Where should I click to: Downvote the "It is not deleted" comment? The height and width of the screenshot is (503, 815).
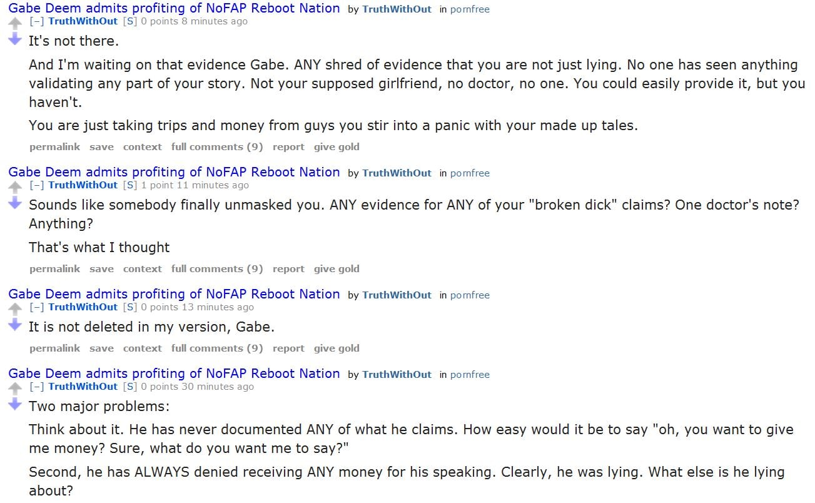coord(16,325)
